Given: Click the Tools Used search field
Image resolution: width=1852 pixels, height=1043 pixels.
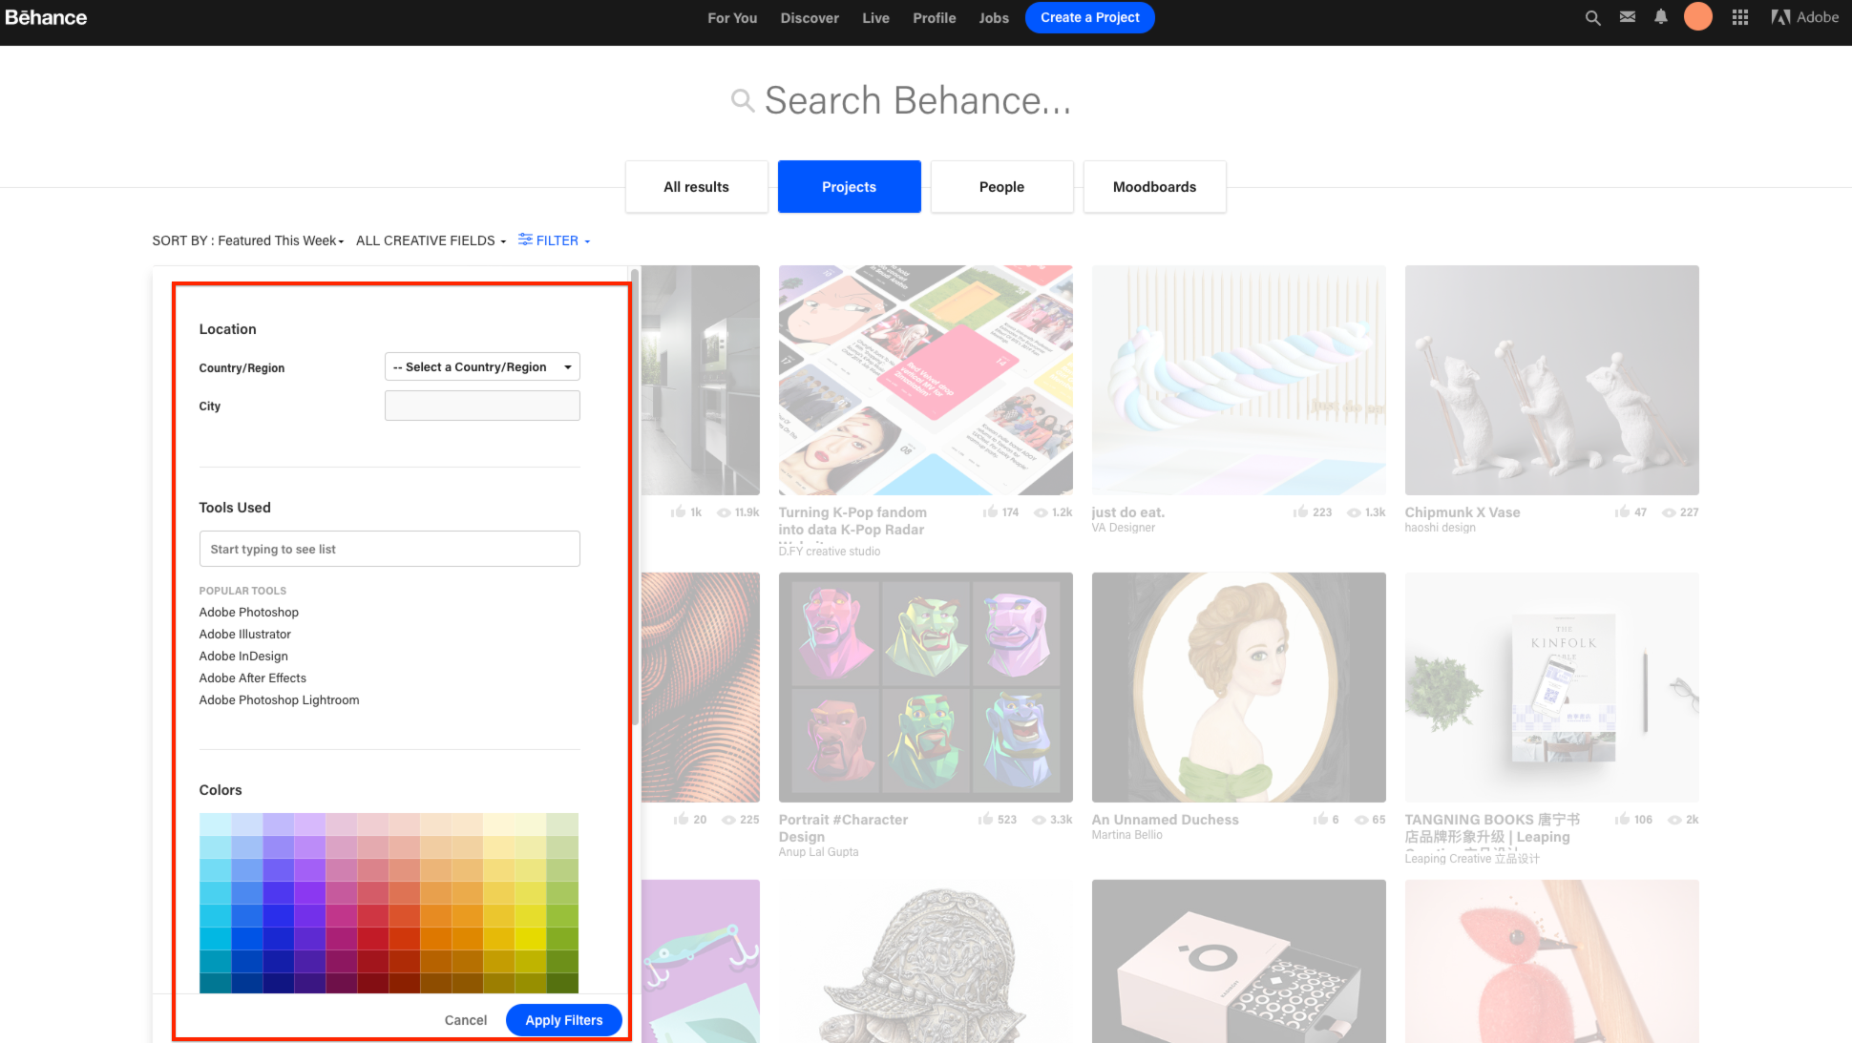Looking at the screenshot, I should (389, 549).
